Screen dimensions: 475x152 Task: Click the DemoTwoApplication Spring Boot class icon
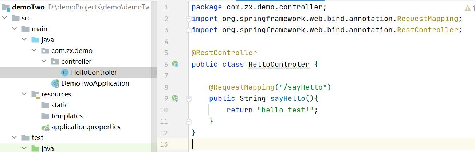[x=55, y=83]
